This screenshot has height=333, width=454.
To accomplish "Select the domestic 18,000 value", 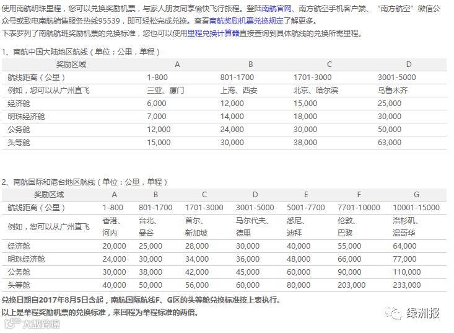I will [x=305, y=117].
